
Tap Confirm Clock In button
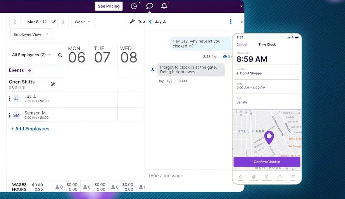tap(267, 162)
